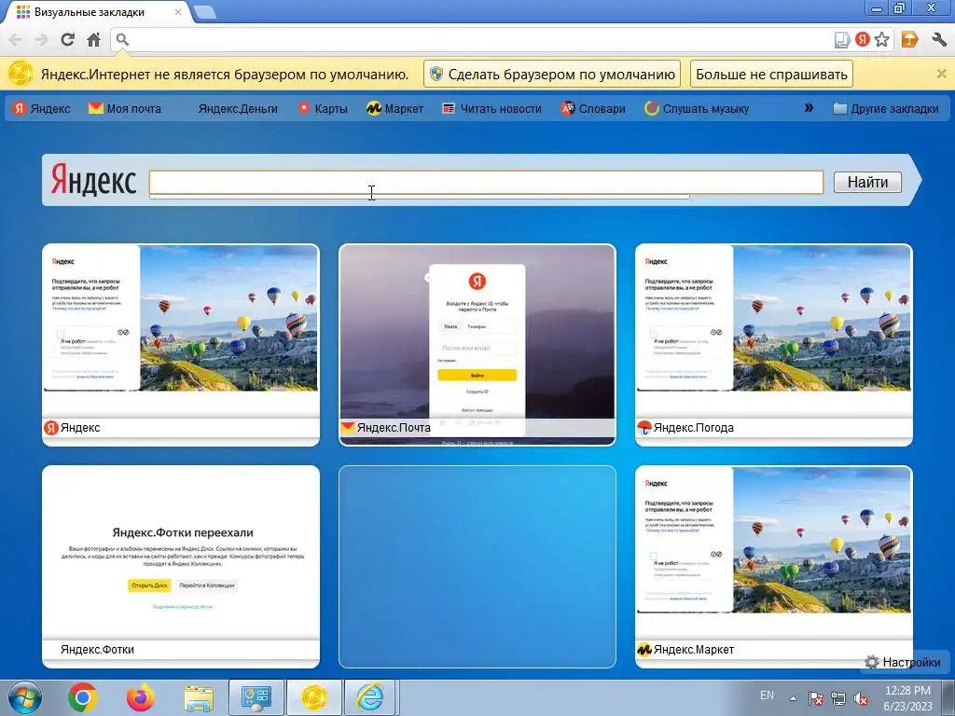The image size is (955, 716).
Task: Open a new tab with the tab button
Action: [205, 11]
